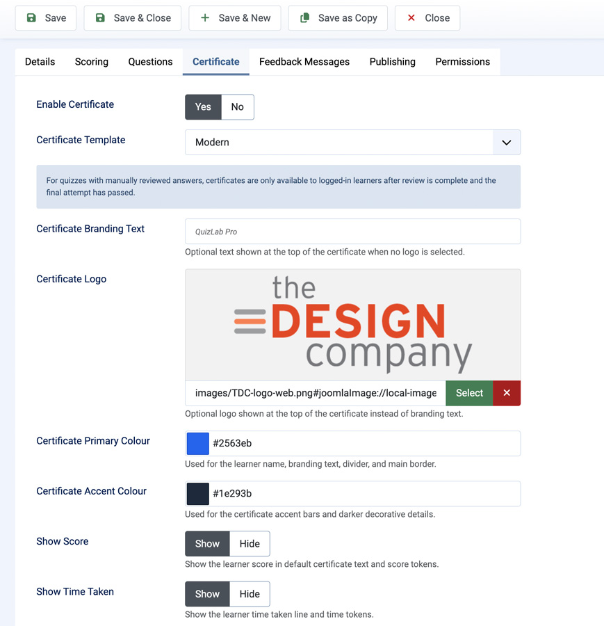604x626 pixels.
Task: Set Show Time Taken to Show
Action: (x=207, y=594)
